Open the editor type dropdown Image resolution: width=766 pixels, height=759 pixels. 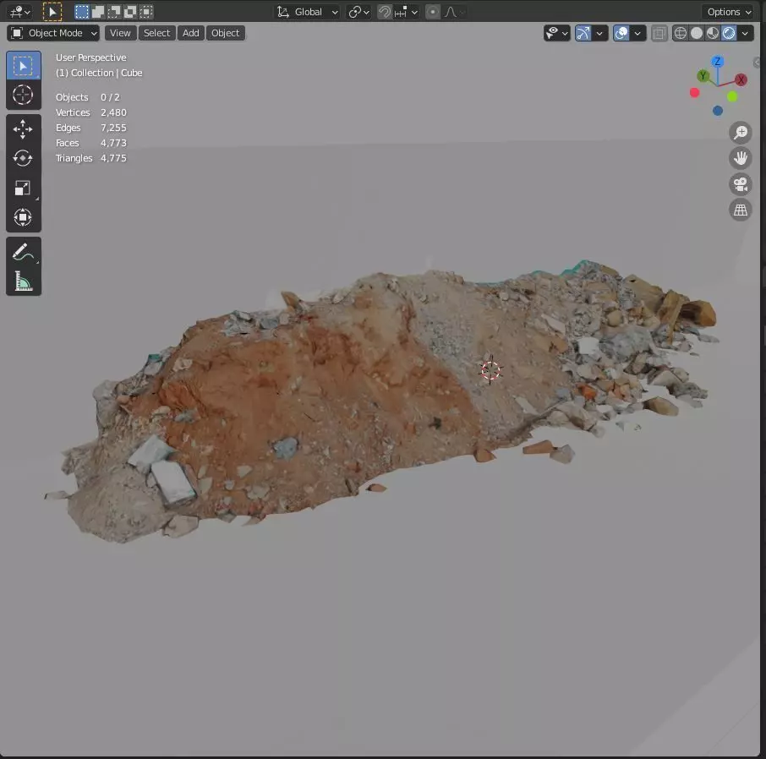[x=20, y=12]
